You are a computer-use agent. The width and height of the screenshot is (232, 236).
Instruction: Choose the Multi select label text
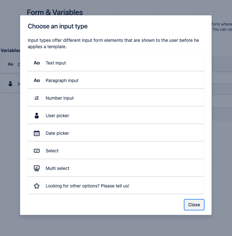click(x=57, y=168)
